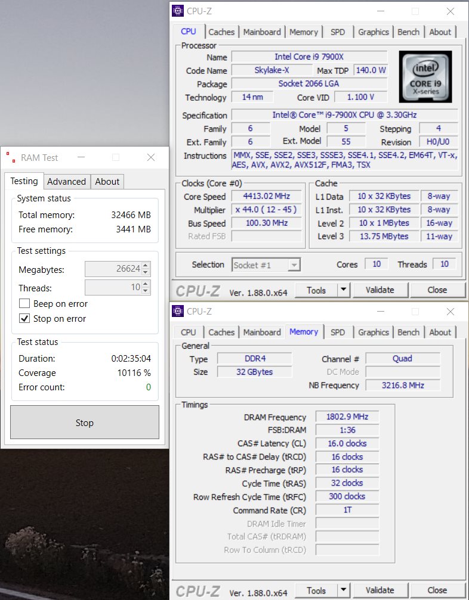Screen dimensions: 469x600
Task: Switch to Memory tab in upper CPU-Z
Action: point(304,32)
